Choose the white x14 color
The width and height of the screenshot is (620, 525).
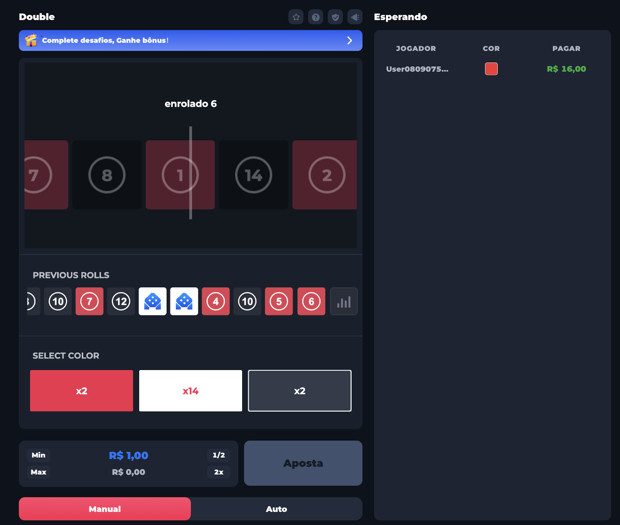pos(191,391)
